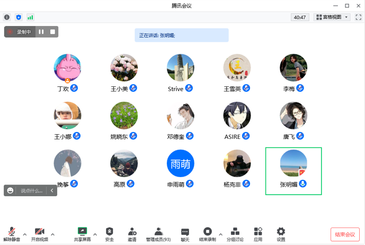This screenshot has height=245, width=365.
Task: Open the 设置 settings gear
Action: click(x=281, y=234)
